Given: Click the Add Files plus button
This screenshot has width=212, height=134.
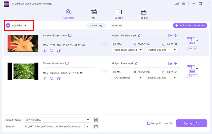Looking at the screenshot, I should click(8, 25).
